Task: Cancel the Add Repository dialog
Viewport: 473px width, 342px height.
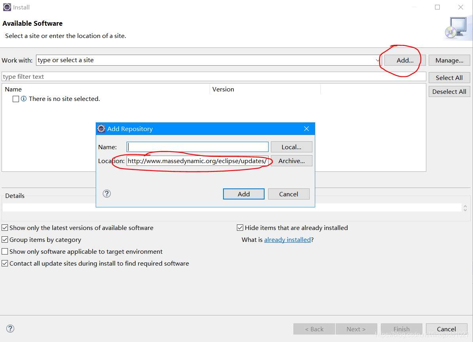Action: [x=289, y=194]
